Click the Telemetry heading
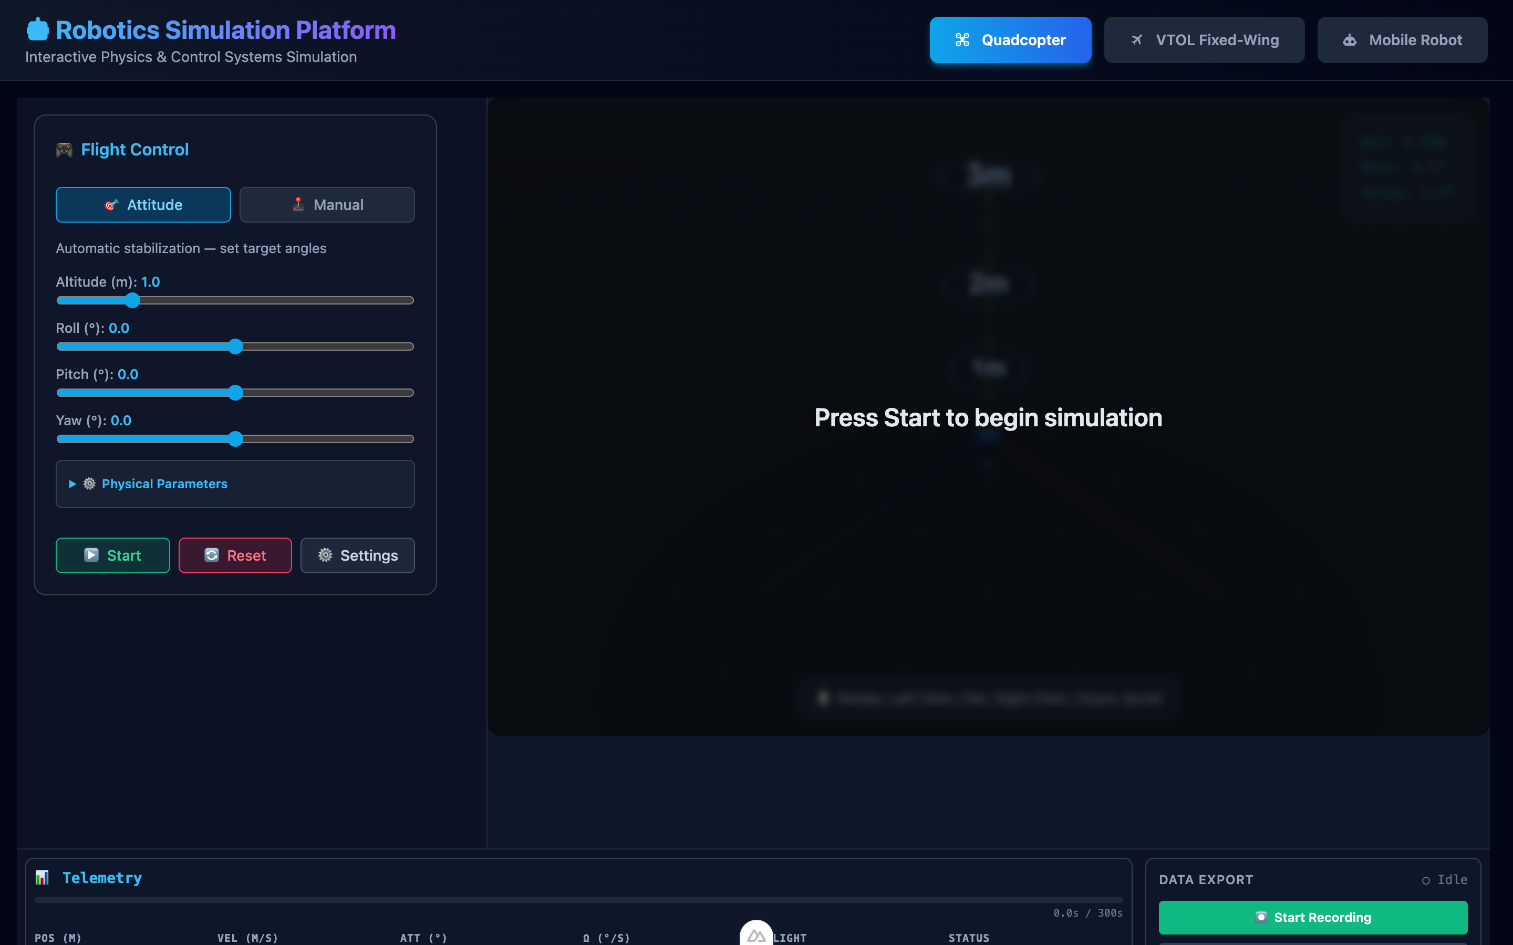This screenshot has height=945, width=1513. [x=102, y=878]
